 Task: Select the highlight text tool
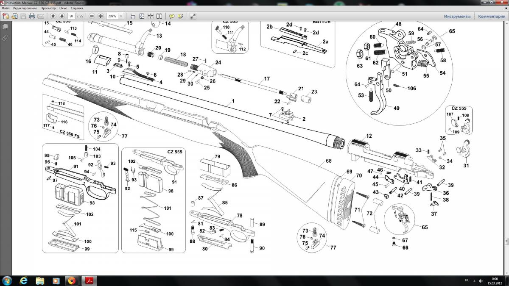tap(181, 16)
